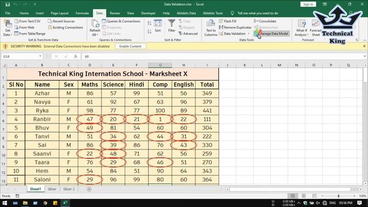Open Quick Access Toolbar customize dropdown

[x=34, y=5]
